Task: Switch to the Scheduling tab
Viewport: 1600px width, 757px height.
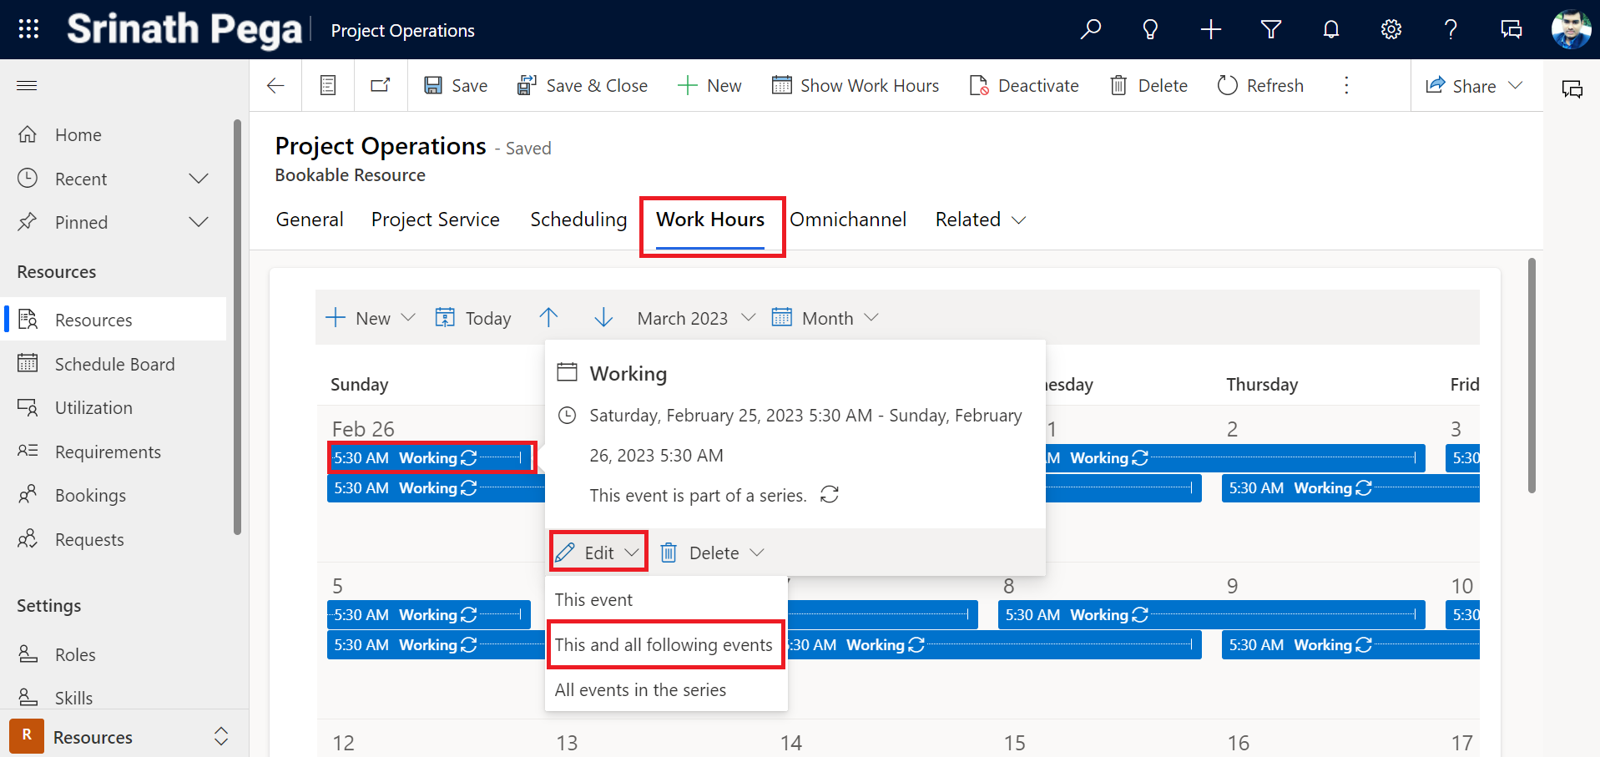Action: point(578,220)
